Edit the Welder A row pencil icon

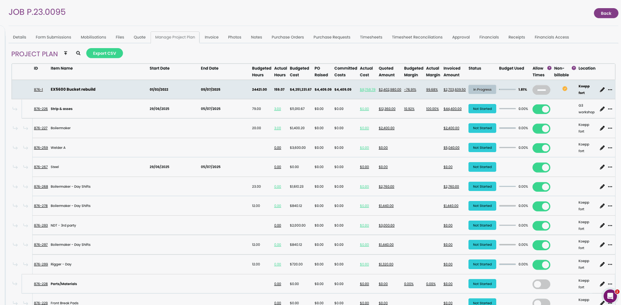(x=602, y=148)
